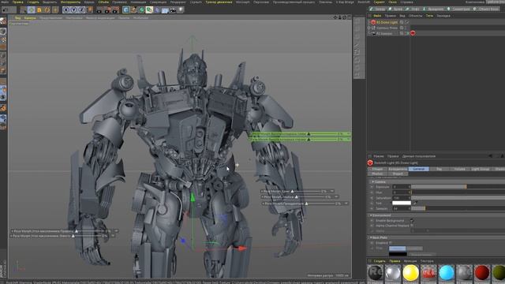Open the Правка main menu
This screenshot has height=284, width=505.
[x=17, y=2]
